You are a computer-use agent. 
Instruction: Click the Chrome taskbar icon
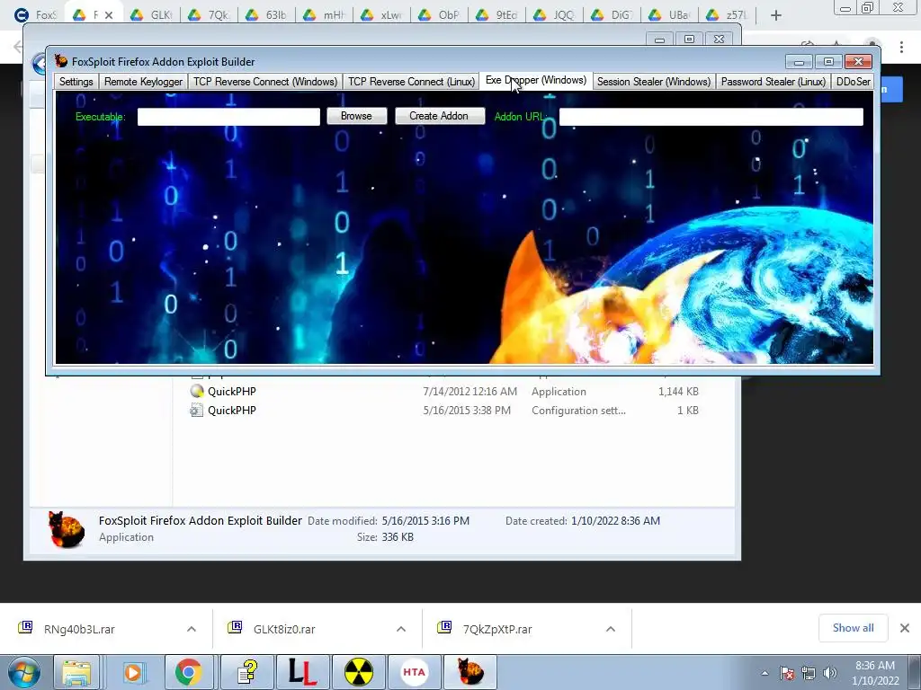click(188, 672)
